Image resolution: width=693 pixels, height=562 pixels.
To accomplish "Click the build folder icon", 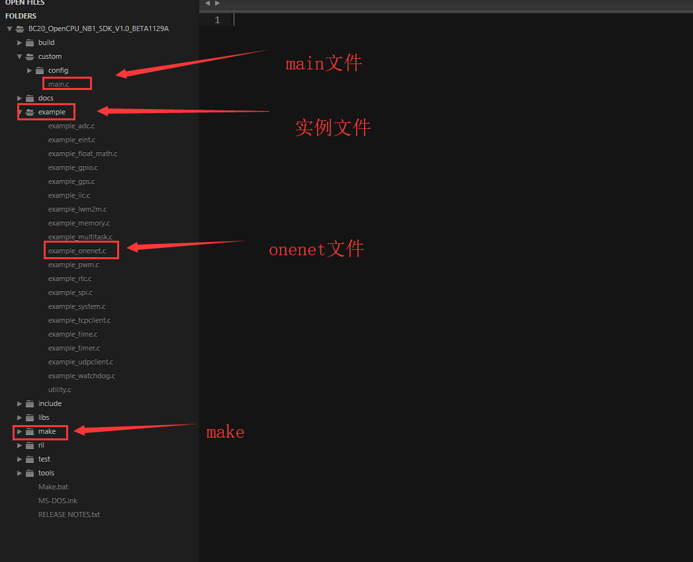I will pyautogui.click(x=29, y=42).
